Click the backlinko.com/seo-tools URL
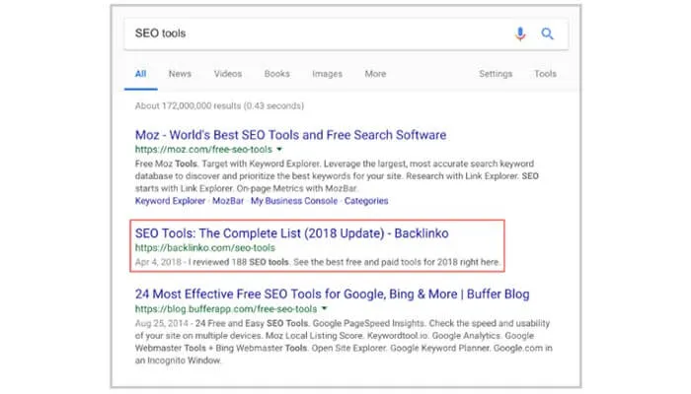This screenshot has height=394, width=691. (x=205, y=248)
